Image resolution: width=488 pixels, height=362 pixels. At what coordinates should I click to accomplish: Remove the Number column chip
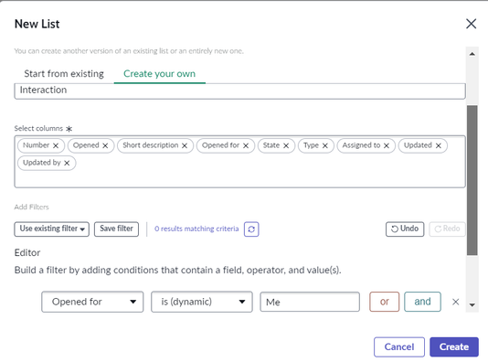tap(56, 145)
